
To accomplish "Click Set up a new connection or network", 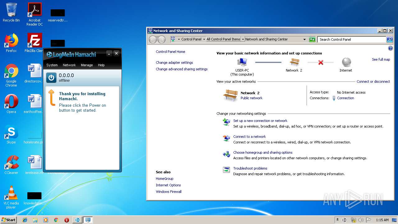I will [x=260, y=121].
